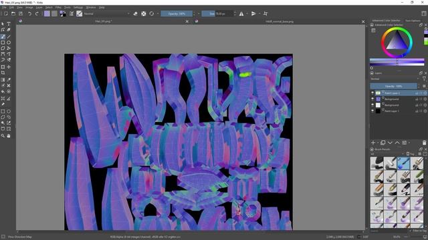Select the Measure tool
Viewport: 428px width, 240px height.
click(9, 99)
